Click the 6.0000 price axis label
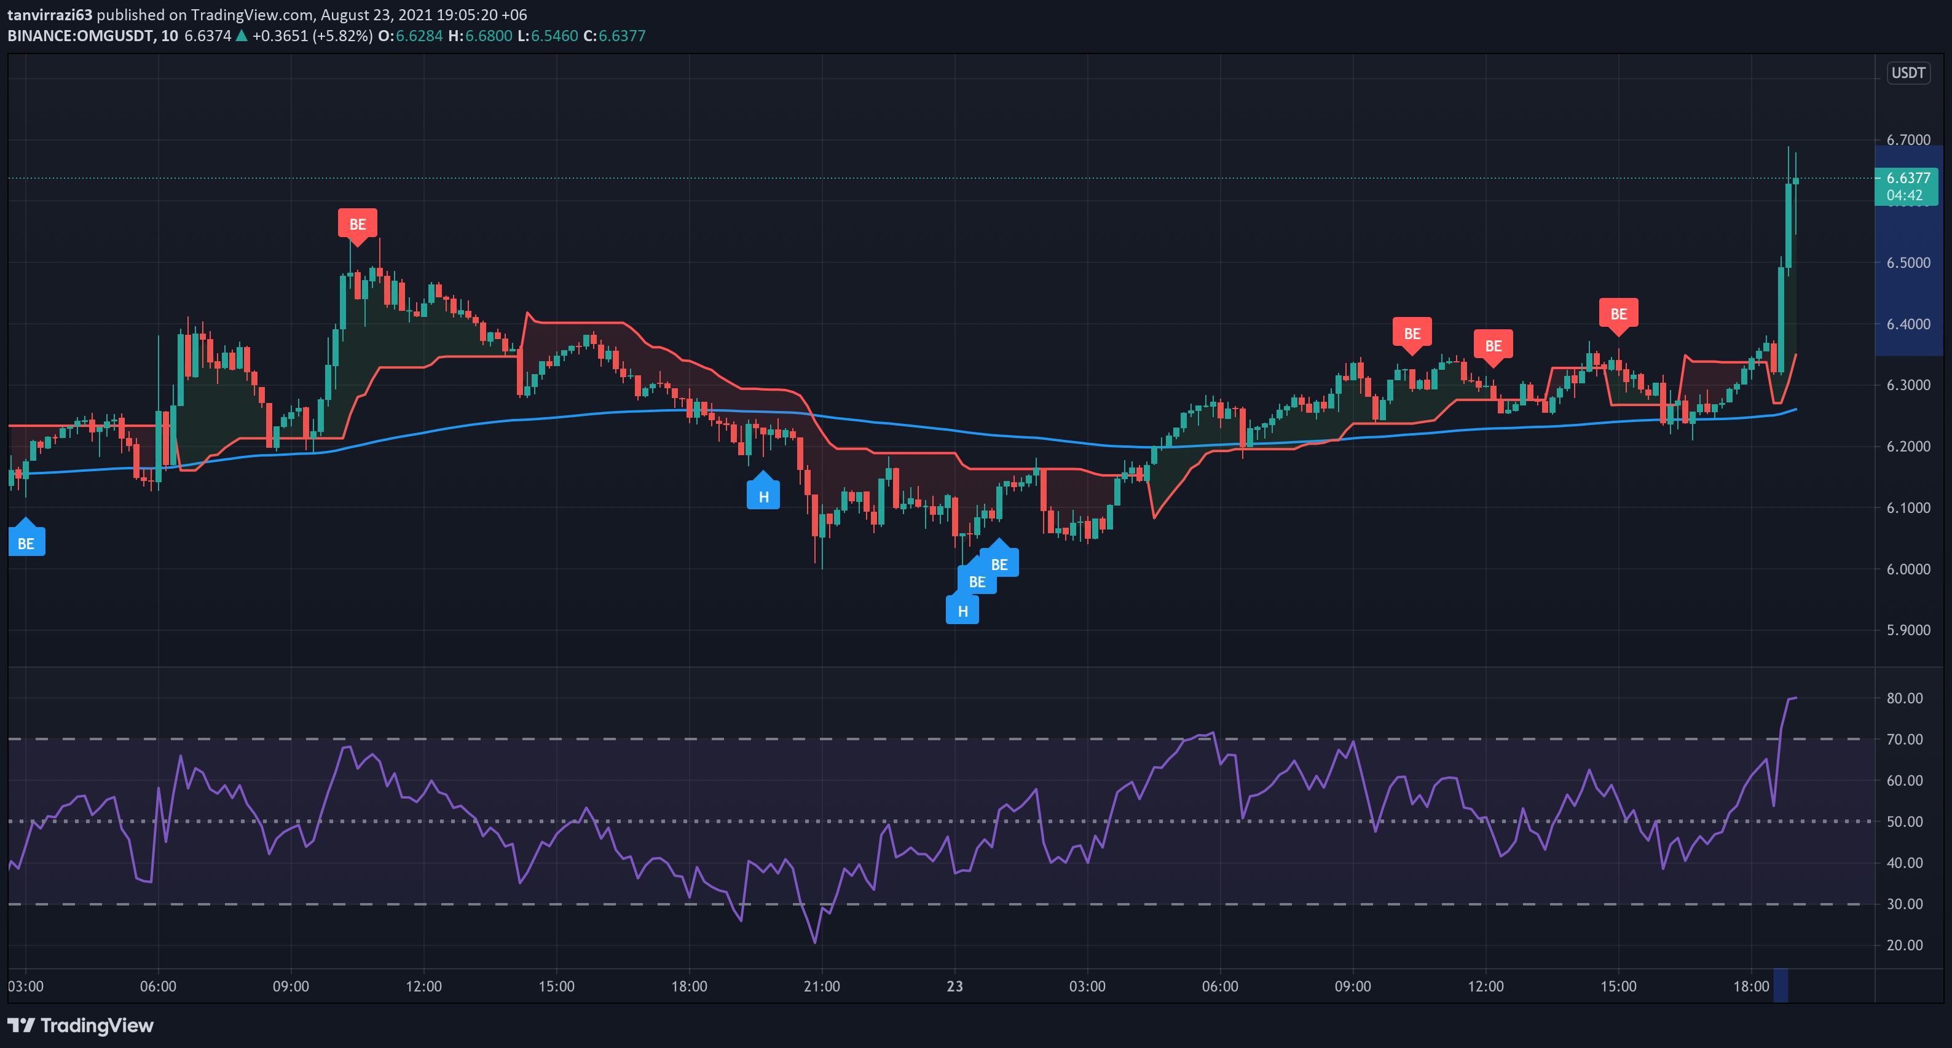 click(x=1908, y=569)
